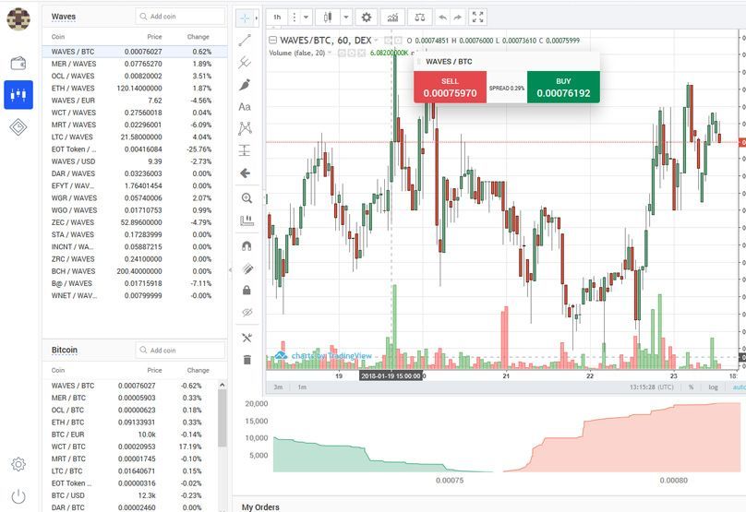This screenshot has height=512, width=746.
Task: Select the Bitcoin market tab
Action: point(65,350)
